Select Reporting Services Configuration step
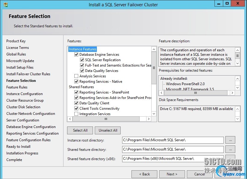Viewport: 247px width, 179px height. point(32,133)
